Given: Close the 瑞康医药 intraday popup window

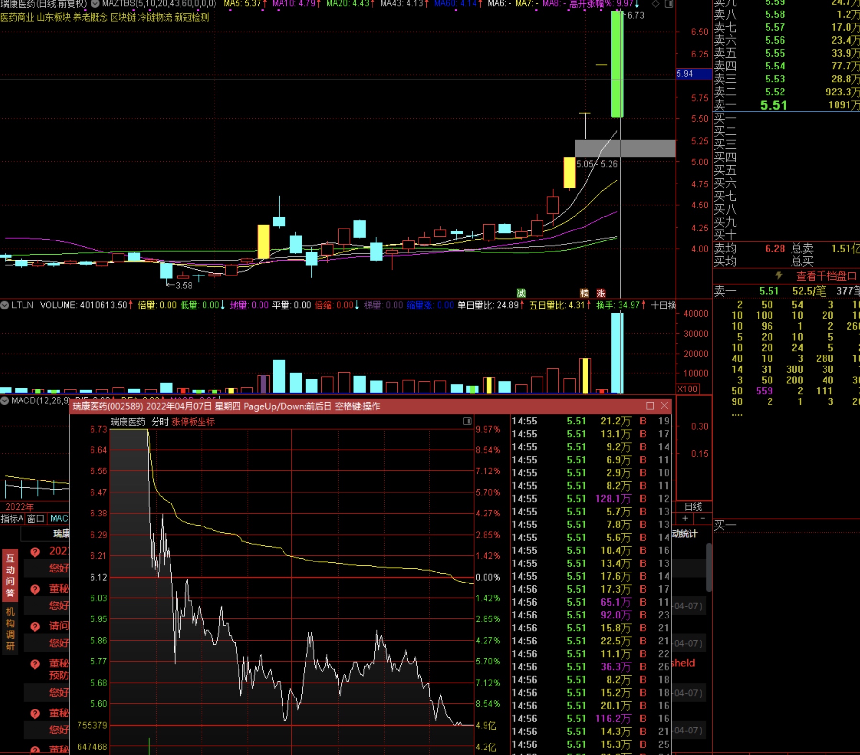Looking at the screenshot, I should pyautogui.click(x=664, y=406).
